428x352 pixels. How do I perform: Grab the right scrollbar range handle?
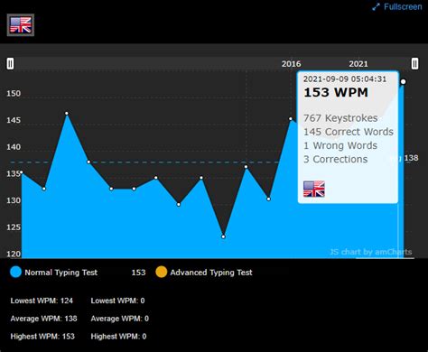point(414,64)
